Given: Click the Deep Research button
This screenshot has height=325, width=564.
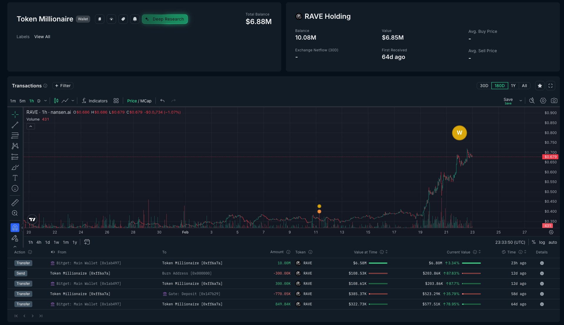Looking at the screenshot, I should click(165, 19).
